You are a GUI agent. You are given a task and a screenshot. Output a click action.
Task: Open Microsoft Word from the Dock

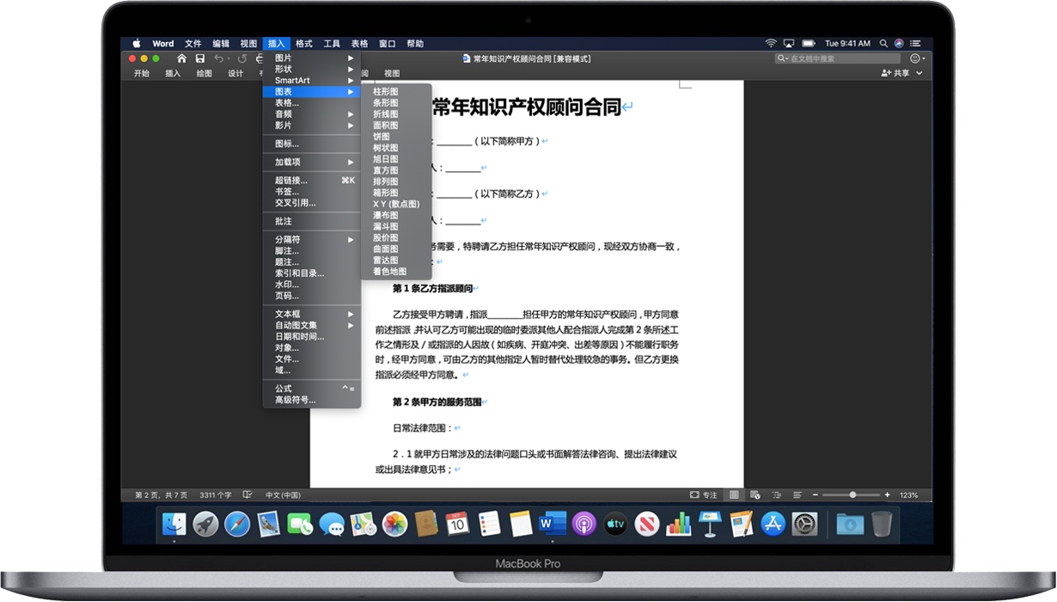[551, 524]
